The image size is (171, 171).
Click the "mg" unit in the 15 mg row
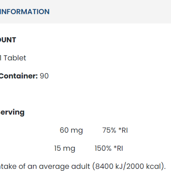coord(69,148)
